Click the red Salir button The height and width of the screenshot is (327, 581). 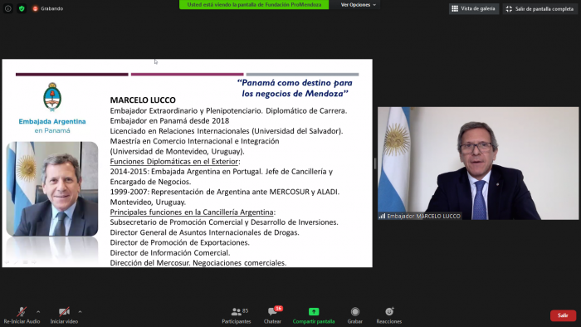(x=563, y=315)
